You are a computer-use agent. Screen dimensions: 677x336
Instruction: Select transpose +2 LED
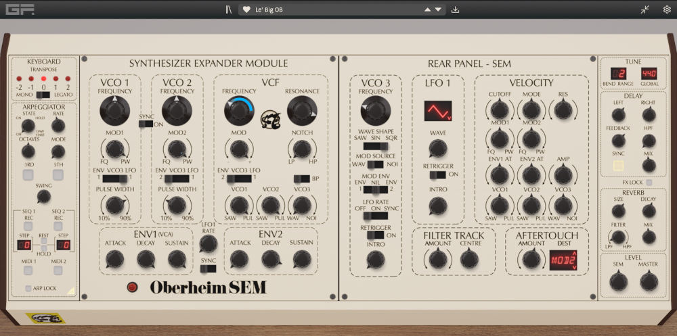pos(67,79)
